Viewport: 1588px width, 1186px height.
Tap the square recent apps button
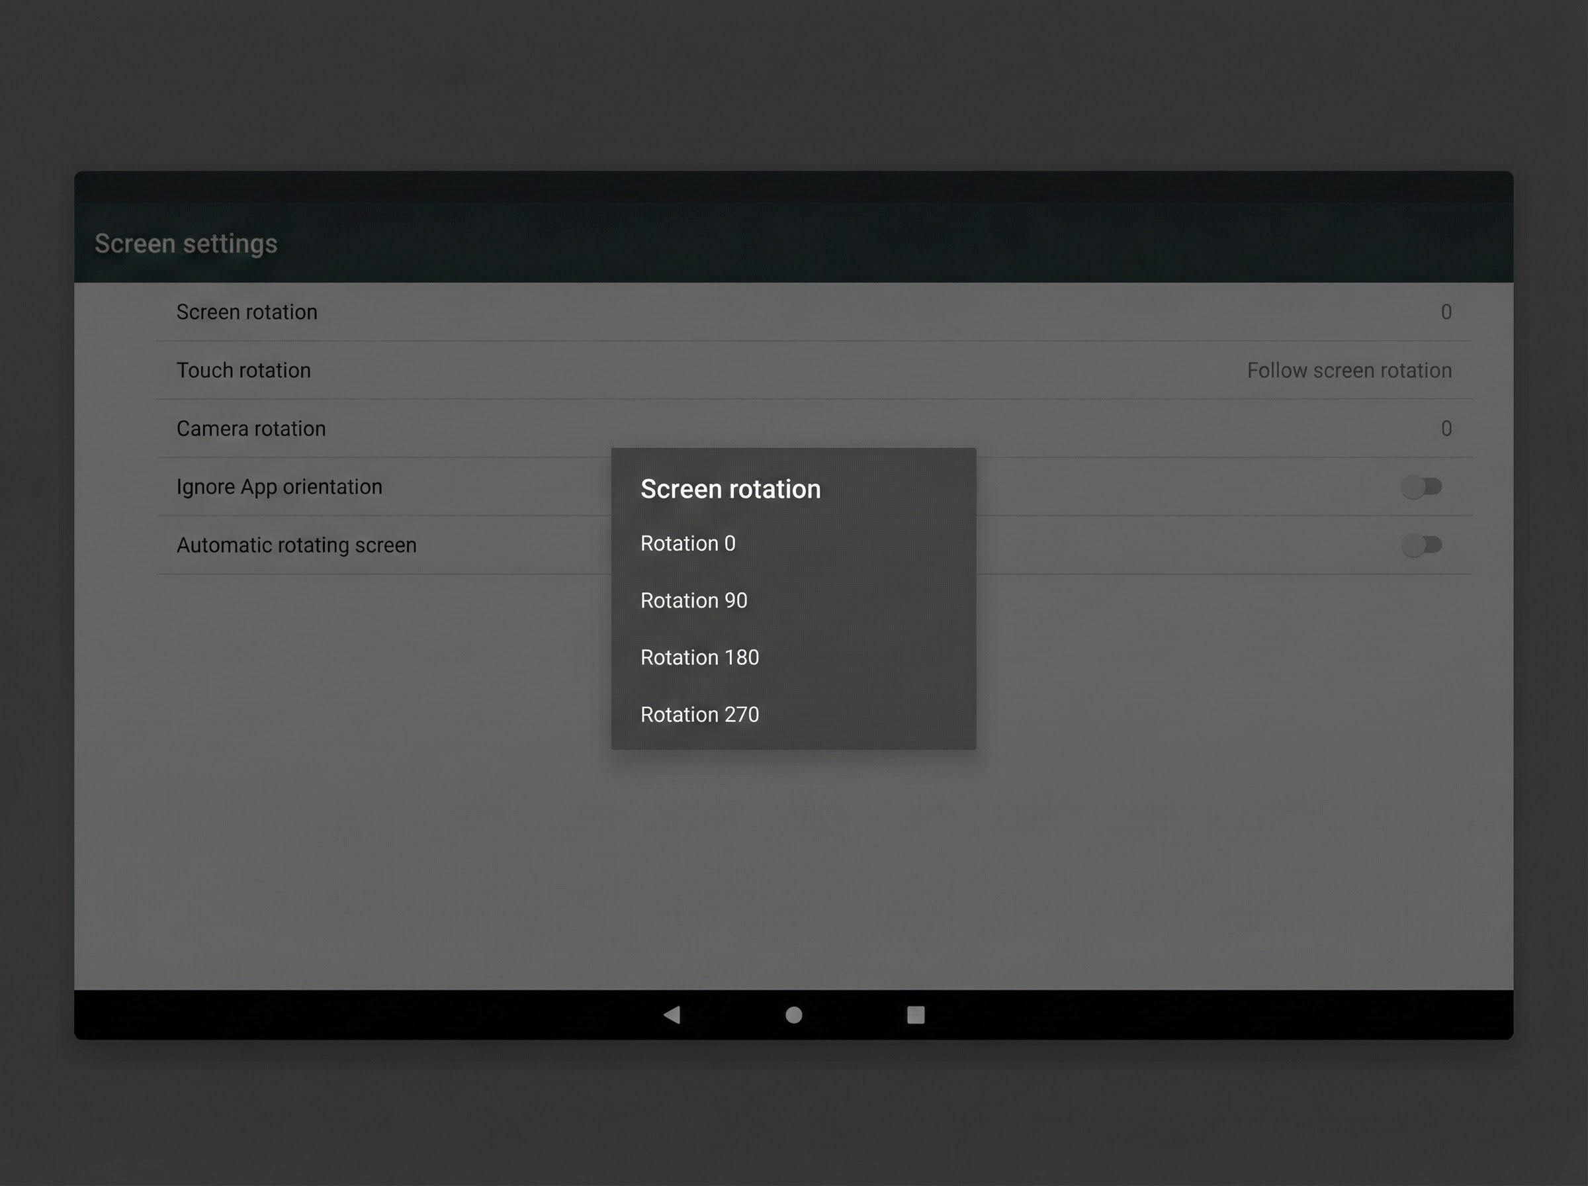[916, 1015]
